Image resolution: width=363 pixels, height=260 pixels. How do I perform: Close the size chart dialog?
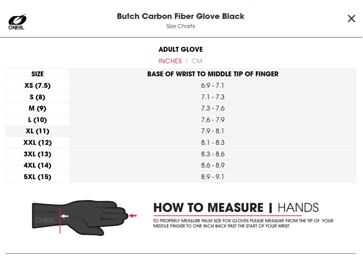(351, 19)
